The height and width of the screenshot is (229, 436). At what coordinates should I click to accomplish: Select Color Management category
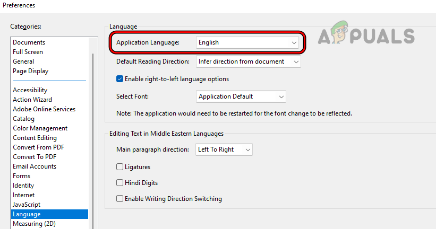click(x=40, y=128)
